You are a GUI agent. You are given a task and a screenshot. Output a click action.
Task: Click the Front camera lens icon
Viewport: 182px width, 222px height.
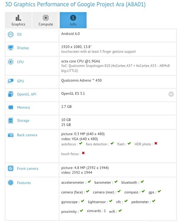11,168
